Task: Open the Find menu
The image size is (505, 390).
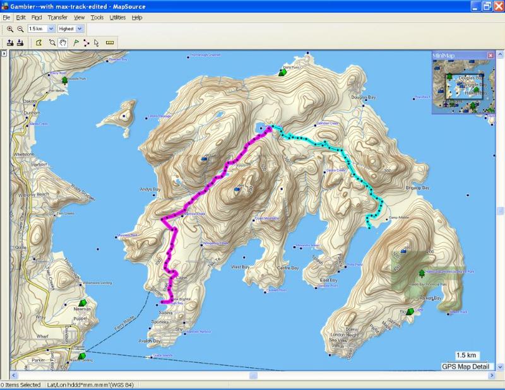Action: [37, 18]
